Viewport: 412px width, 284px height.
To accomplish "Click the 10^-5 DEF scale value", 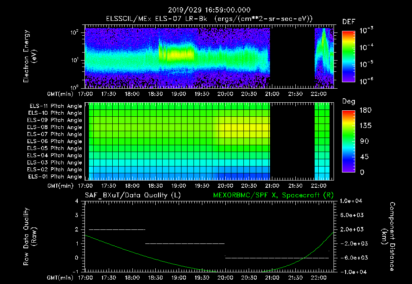I will (x=366, y=64).
